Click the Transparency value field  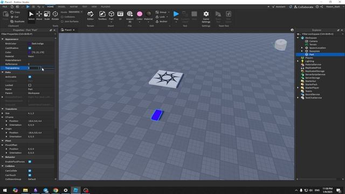point(34,68)
